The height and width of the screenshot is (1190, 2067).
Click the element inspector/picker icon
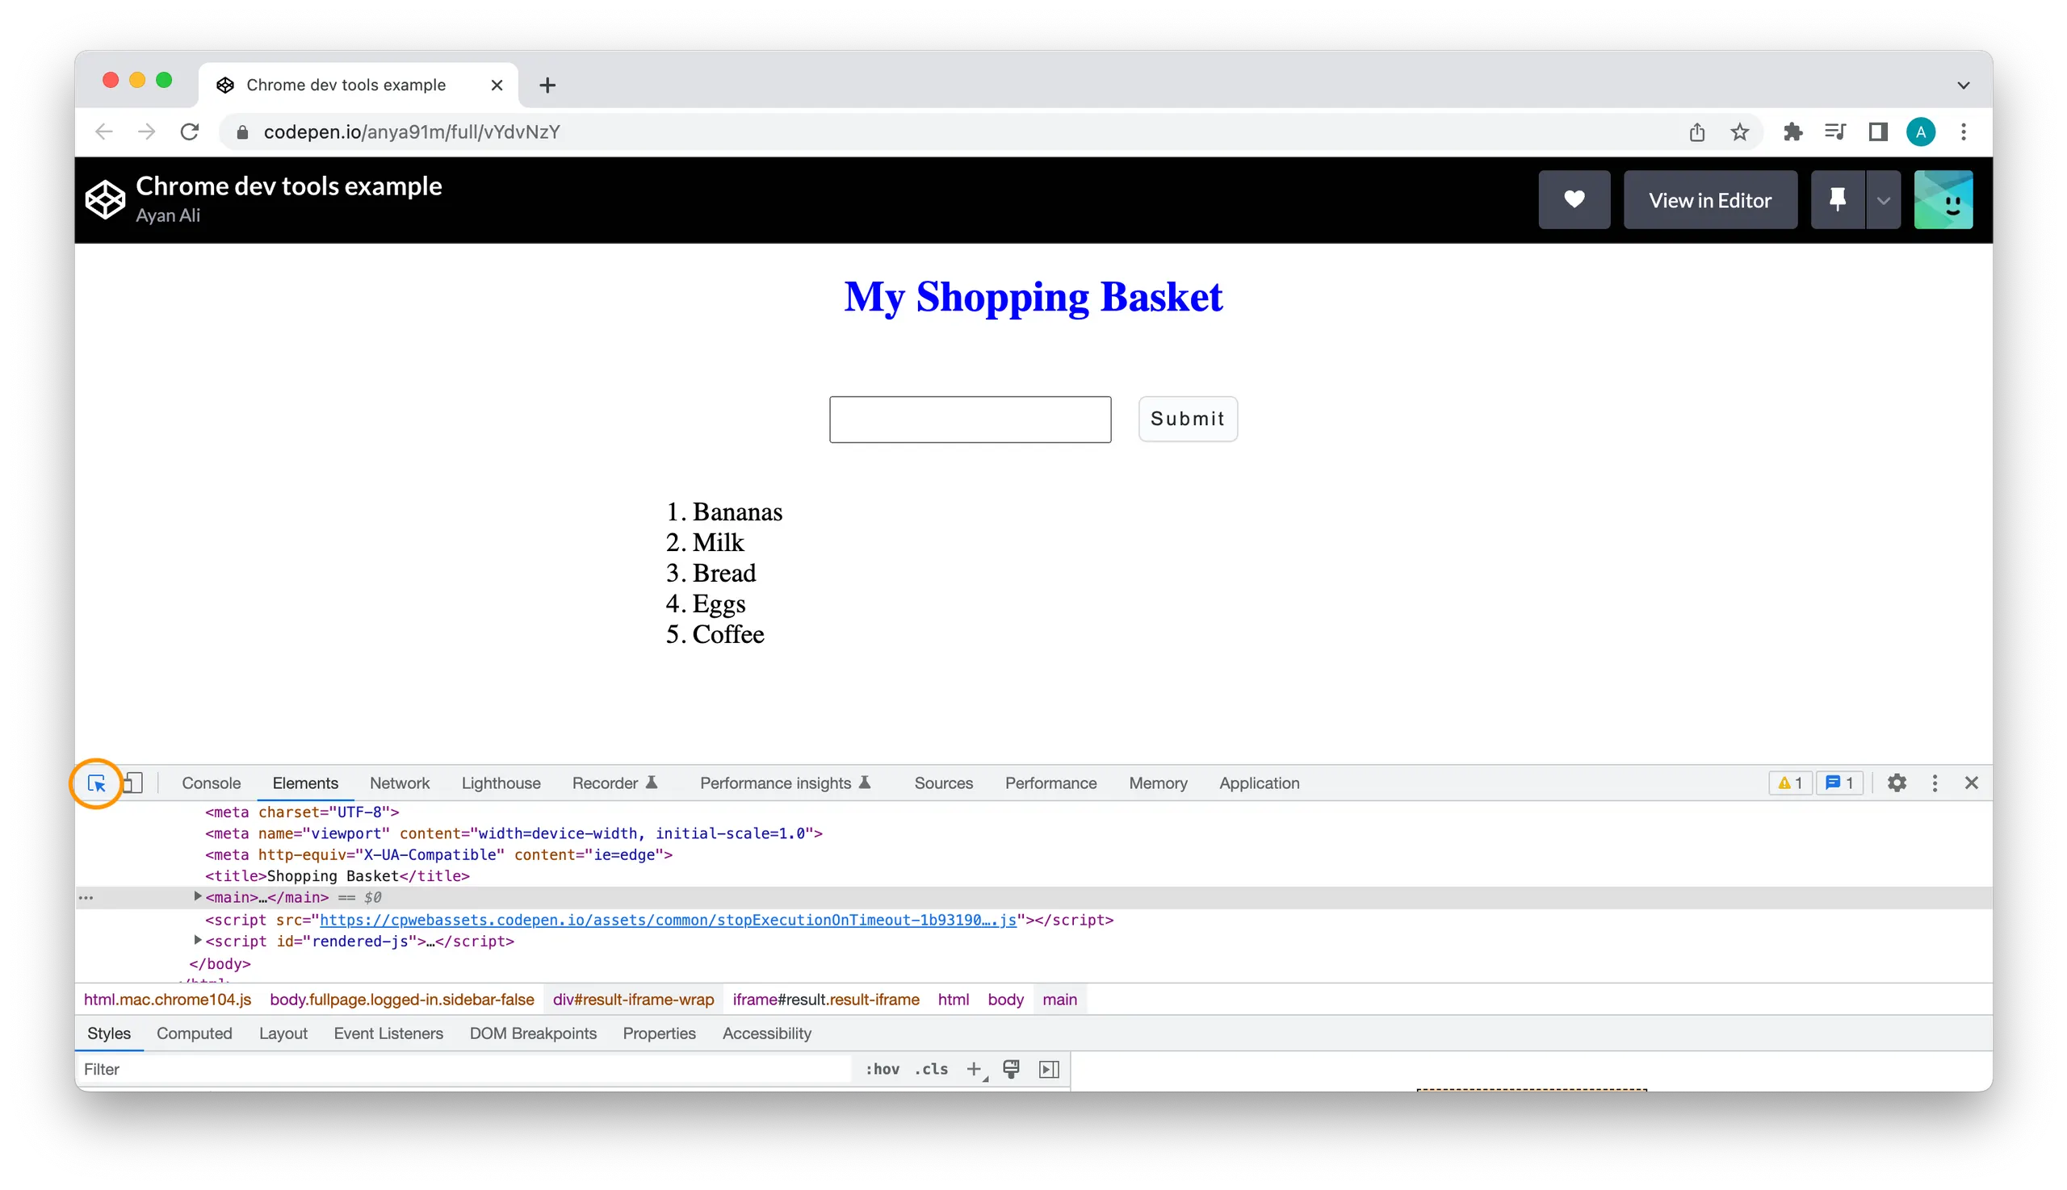pos(98,783)
